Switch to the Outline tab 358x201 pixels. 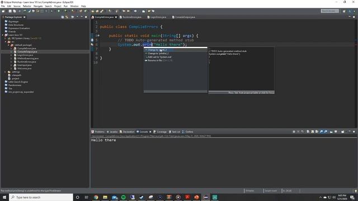[188, 132]
